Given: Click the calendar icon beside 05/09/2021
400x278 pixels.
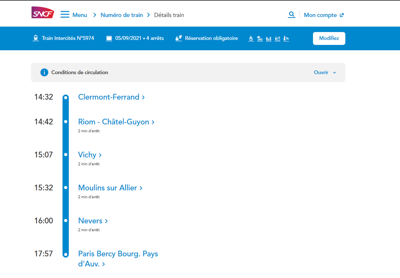Looking at the screenshot, I should (x=109, y=38).
